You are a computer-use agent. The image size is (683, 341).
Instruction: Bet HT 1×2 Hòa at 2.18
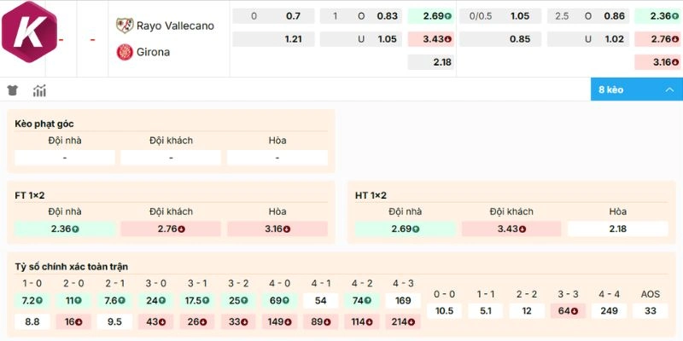(617, 228)
